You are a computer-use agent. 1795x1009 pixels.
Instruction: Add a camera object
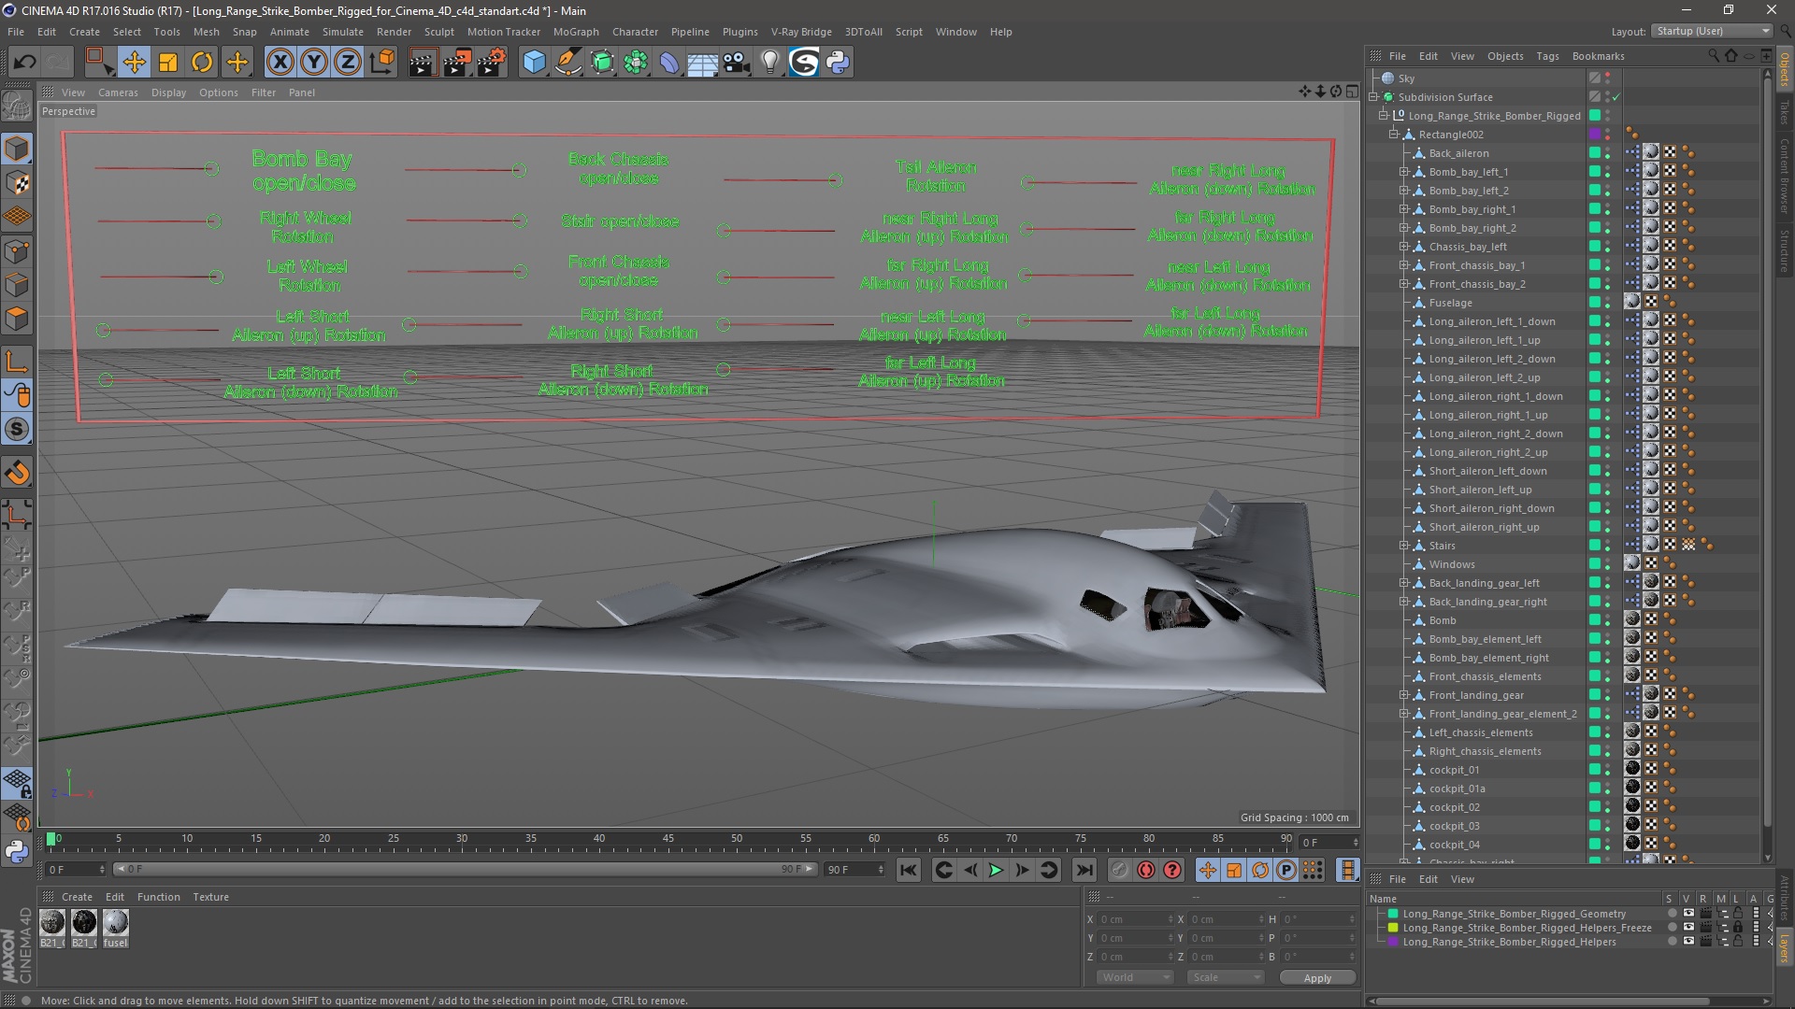tap(737, 63)
